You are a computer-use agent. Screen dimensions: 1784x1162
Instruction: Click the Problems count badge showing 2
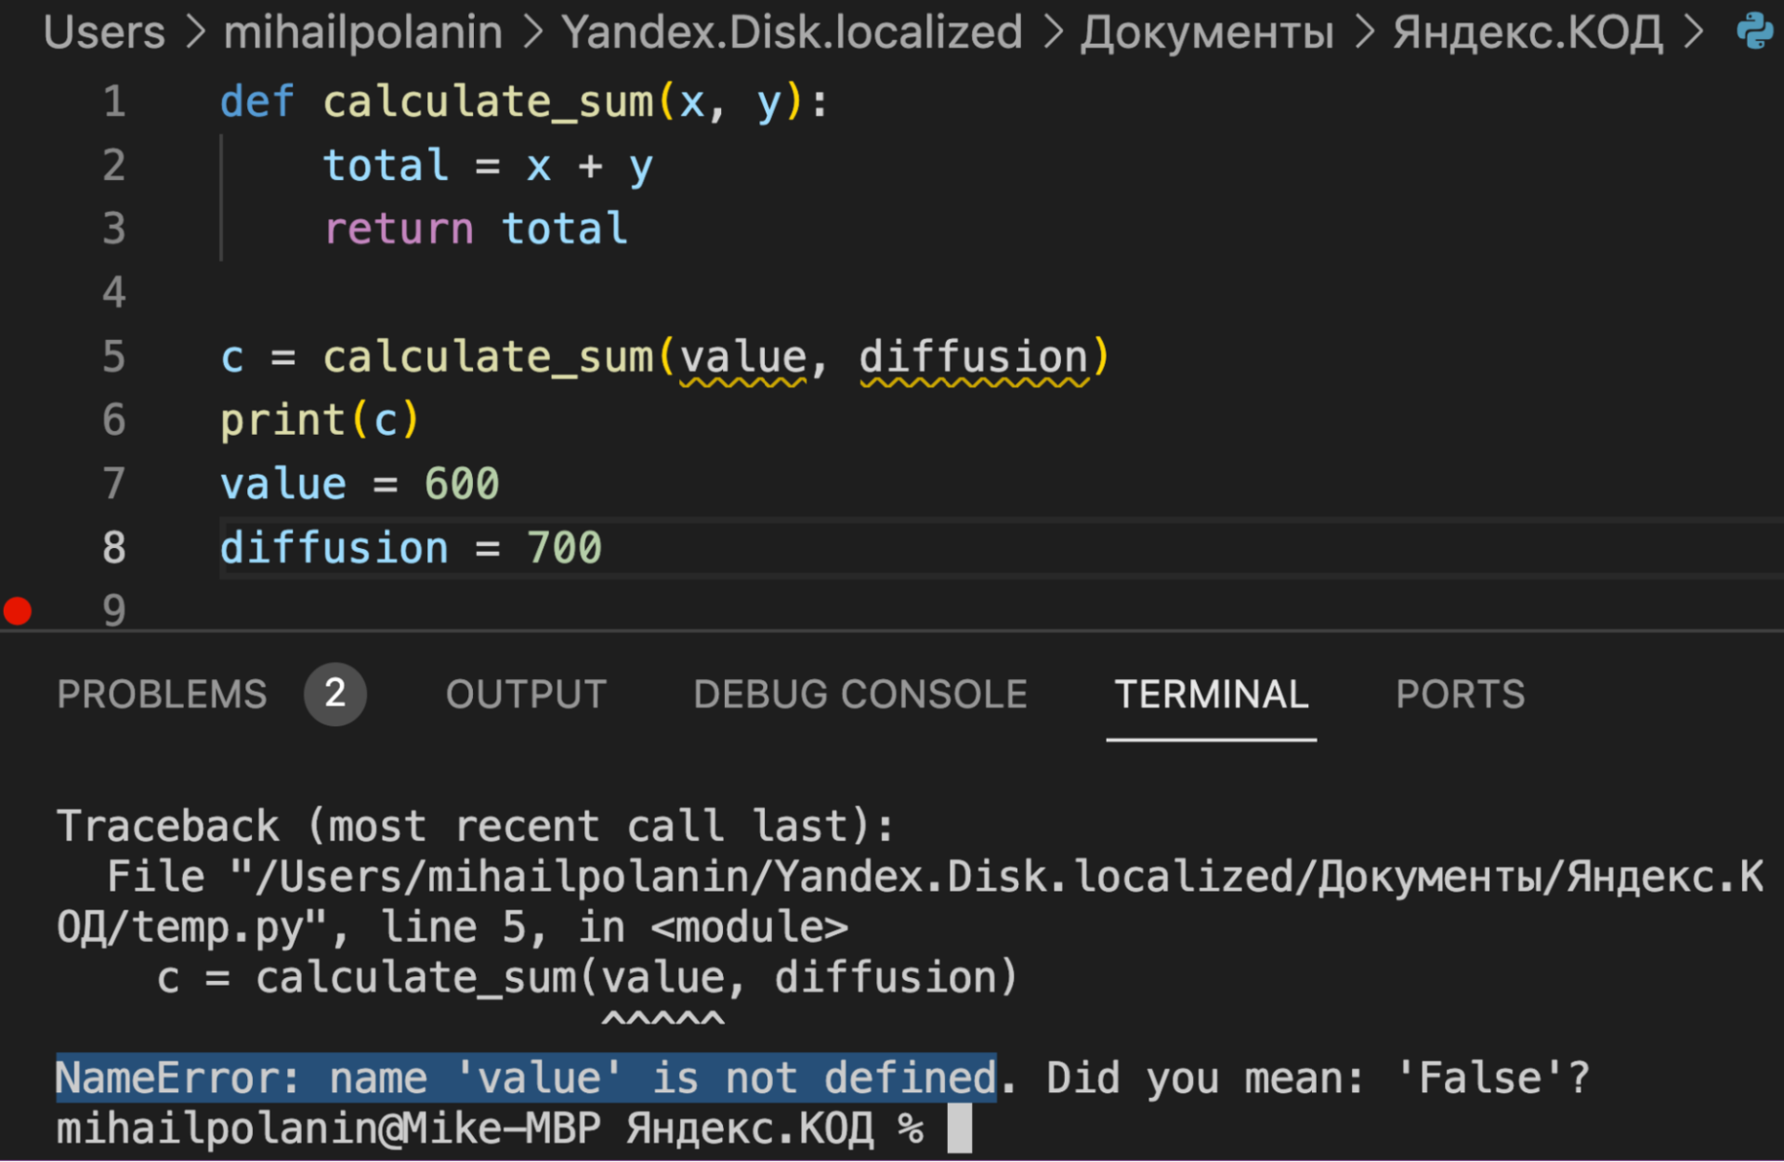pyautogui.click(x=335, y=694)
